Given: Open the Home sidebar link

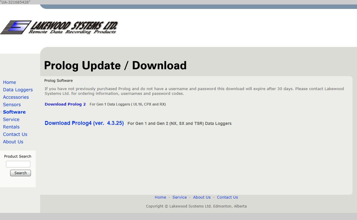Looking at the screenshot, I should click(x=10, y=82).
